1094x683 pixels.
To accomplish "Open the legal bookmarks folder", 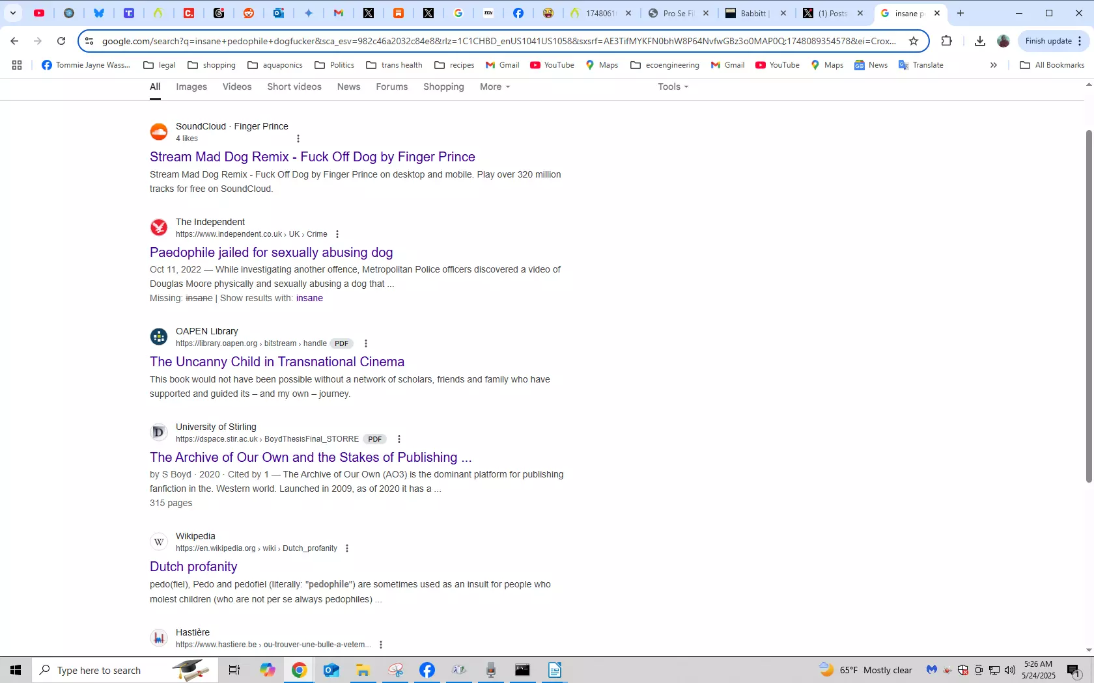I will point(160,65).
